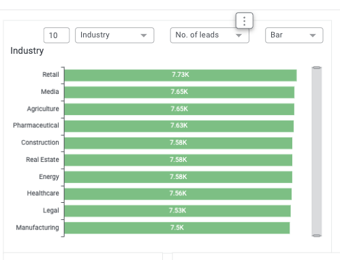Click the Healthcare axis label
This screenshot has height=260, width=340.
coord(43,193)
